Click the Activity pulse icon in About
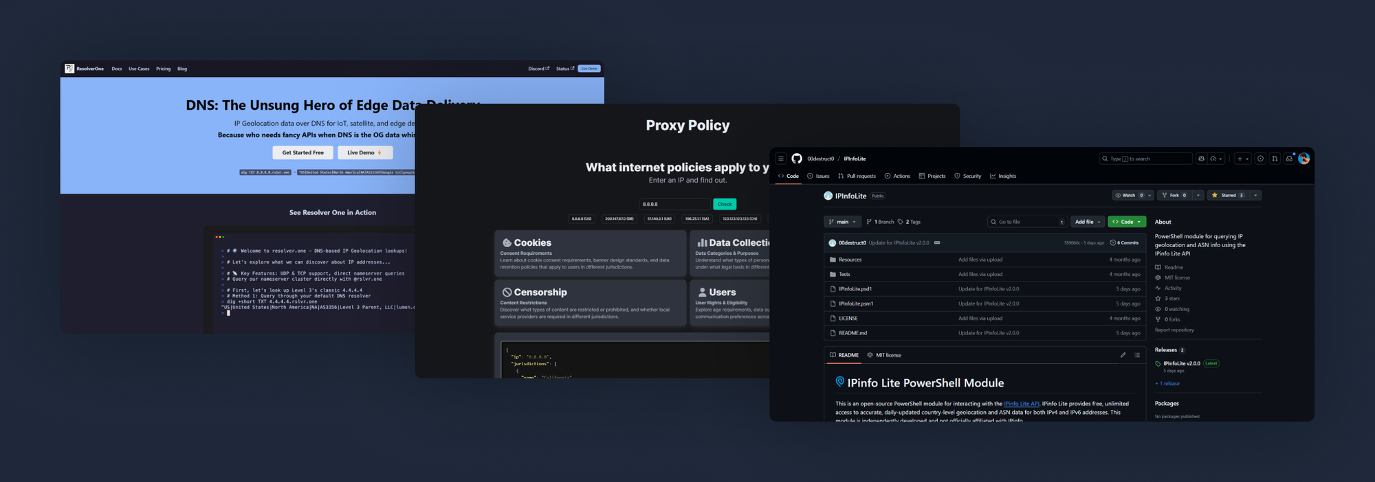This screenshot has width=1375, height=482. (x=1158, y=288)
